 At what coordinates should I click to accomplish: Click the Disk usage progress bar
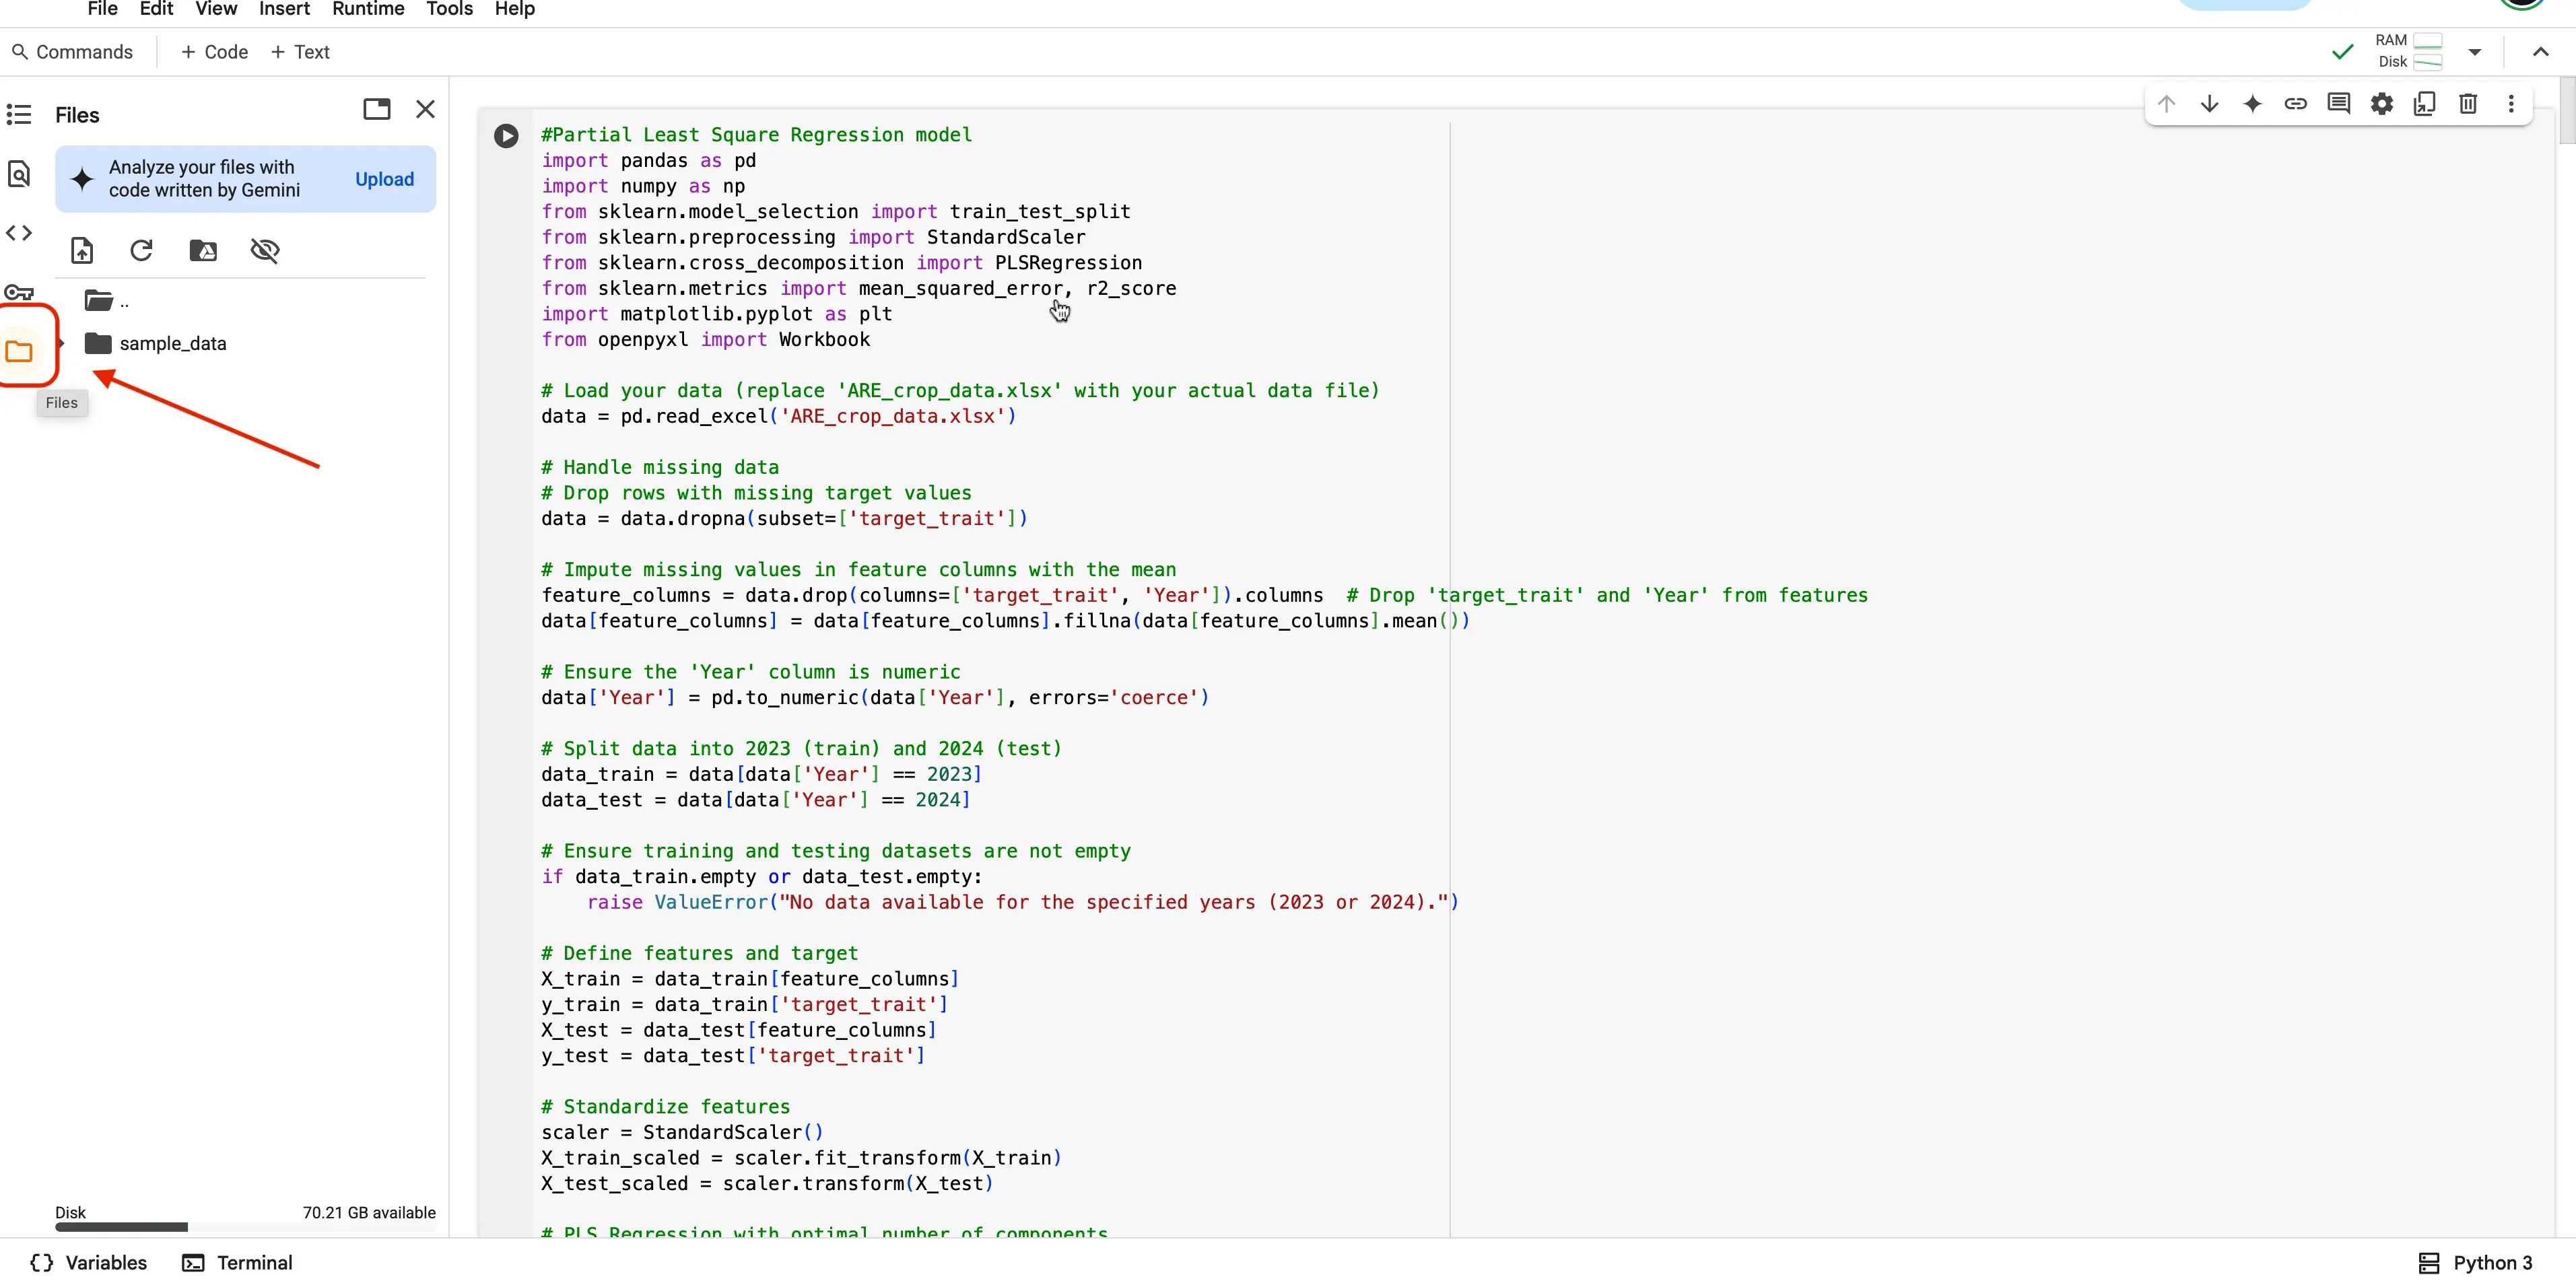coord(245,1227)
